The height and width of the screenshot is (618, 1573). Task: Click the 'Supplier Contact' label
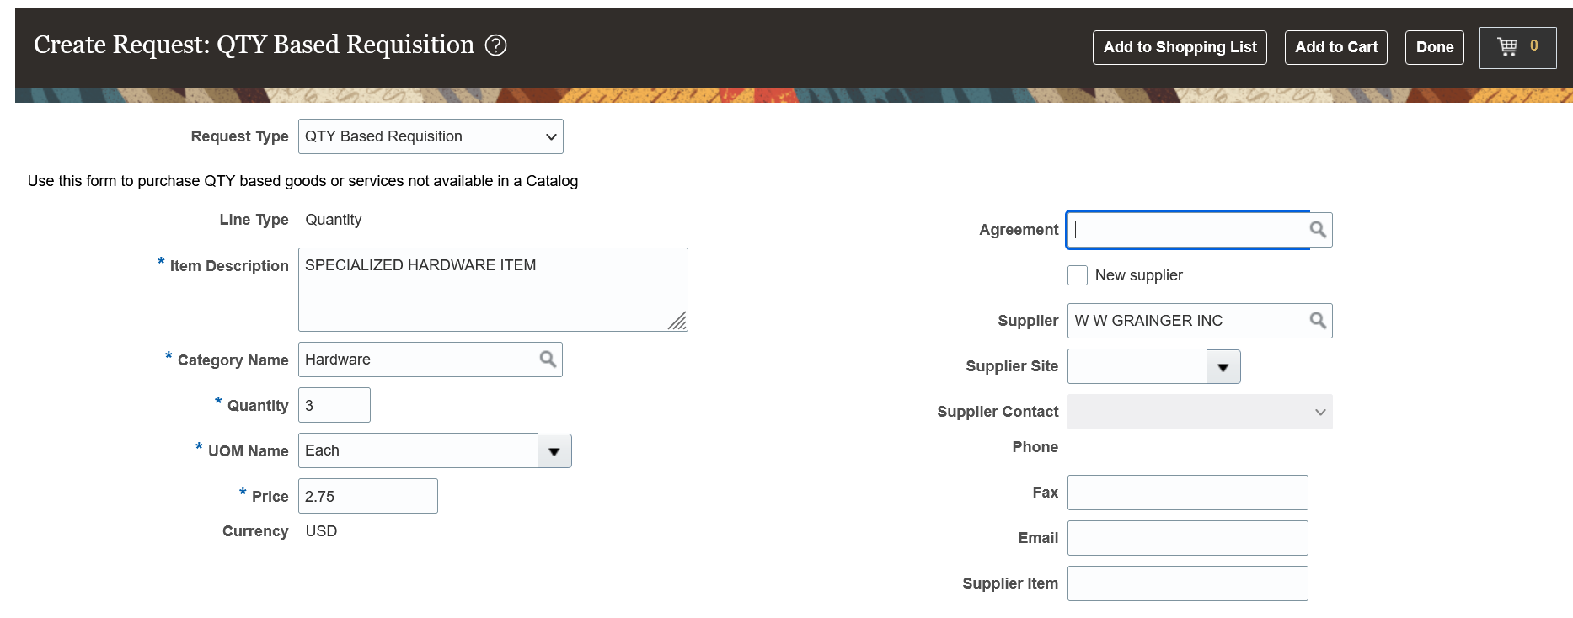point(998,412)
